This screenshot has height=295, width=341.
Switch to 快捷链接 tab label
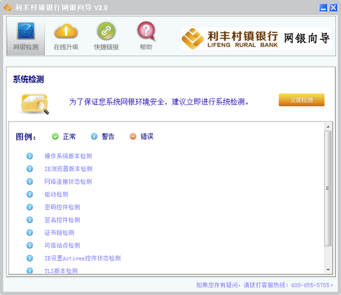106,47
